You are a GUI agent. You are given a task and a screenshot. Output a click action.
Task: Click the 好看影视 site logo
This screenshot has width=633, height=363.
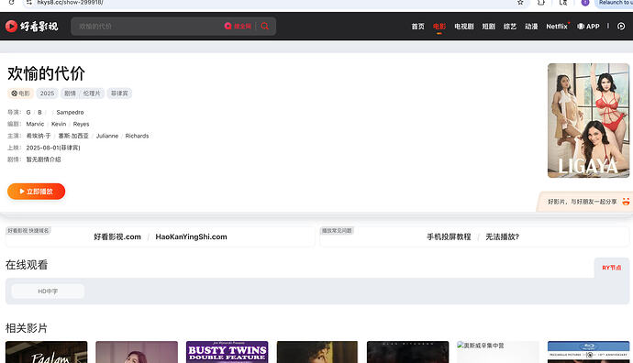(31, 27)
